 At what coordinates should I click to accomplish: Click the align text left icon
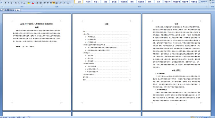(45, 3)
